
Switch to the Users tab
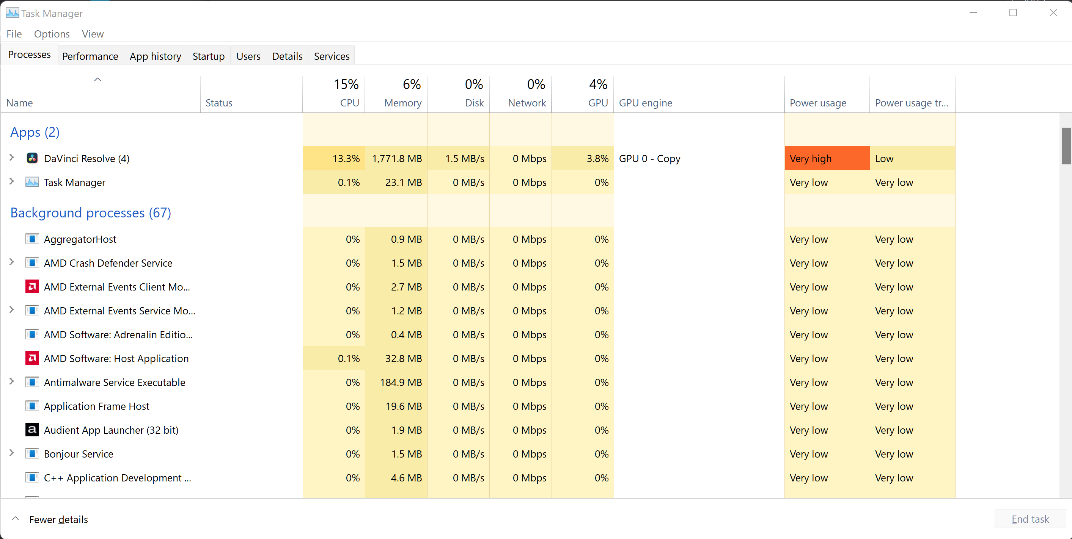pos(248,56)
